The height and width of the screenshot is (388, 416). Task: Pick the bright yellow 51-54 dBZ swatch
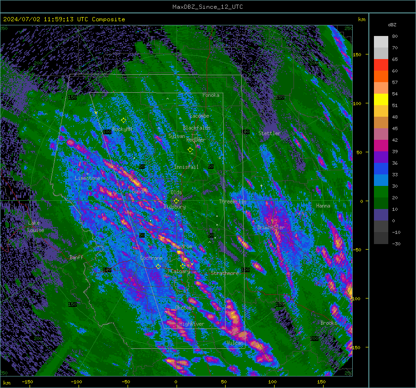[381, 100]
